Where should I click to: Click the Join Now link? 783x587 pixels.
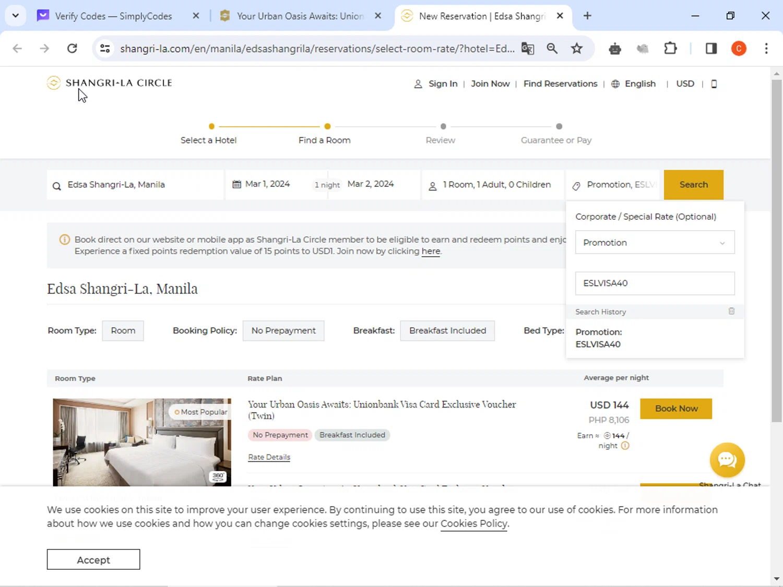click(x=490, y=84)
